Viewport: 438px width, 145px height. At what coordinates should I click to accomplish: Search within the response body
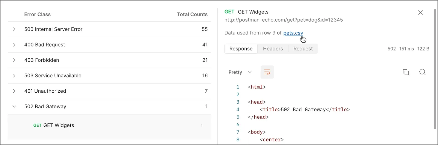[422, 72]
